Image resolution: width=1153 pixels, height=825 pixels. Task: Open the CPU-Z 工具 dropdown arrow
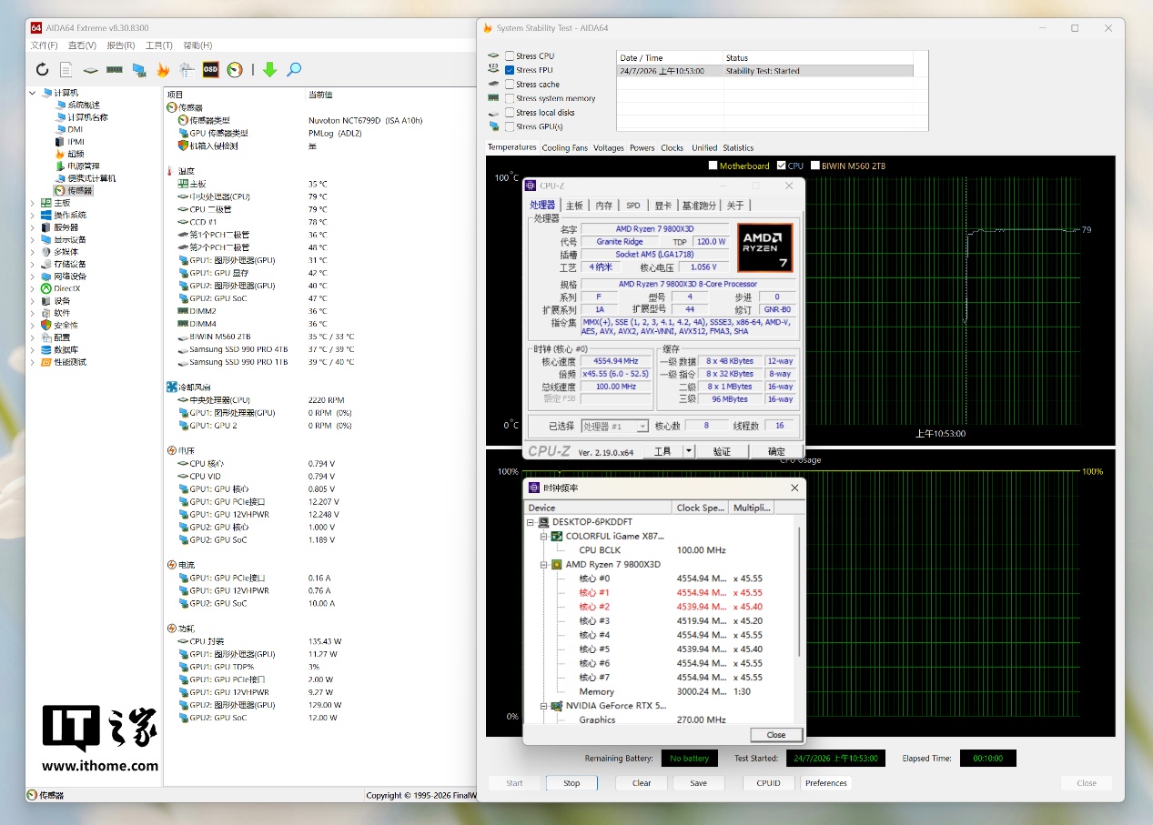pyautogui.click(x=689, y=451)
